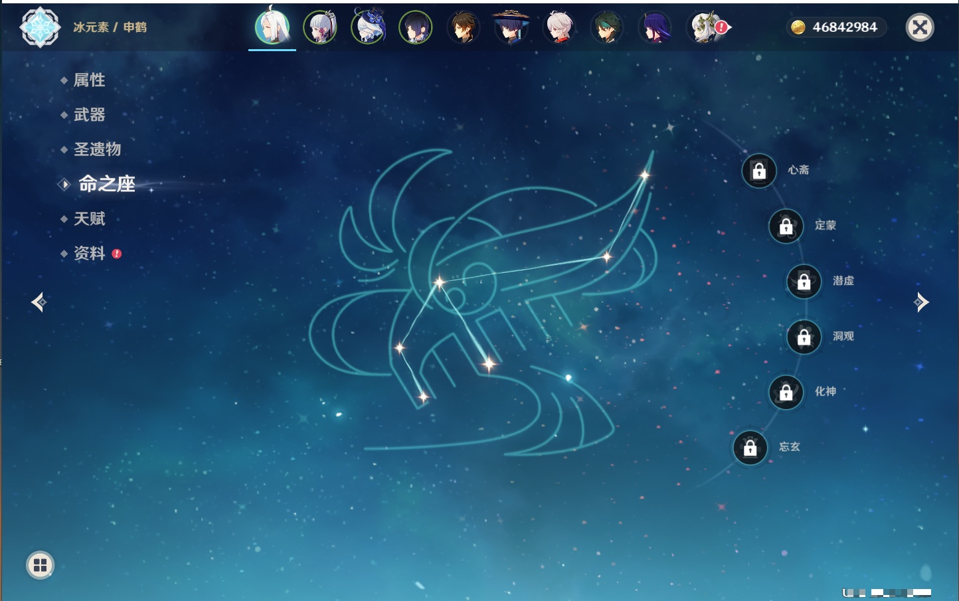The width and height of the screenshot is (959, 601).
Task: Switch to the Kazuha character avatar
Action: [559, 27]
